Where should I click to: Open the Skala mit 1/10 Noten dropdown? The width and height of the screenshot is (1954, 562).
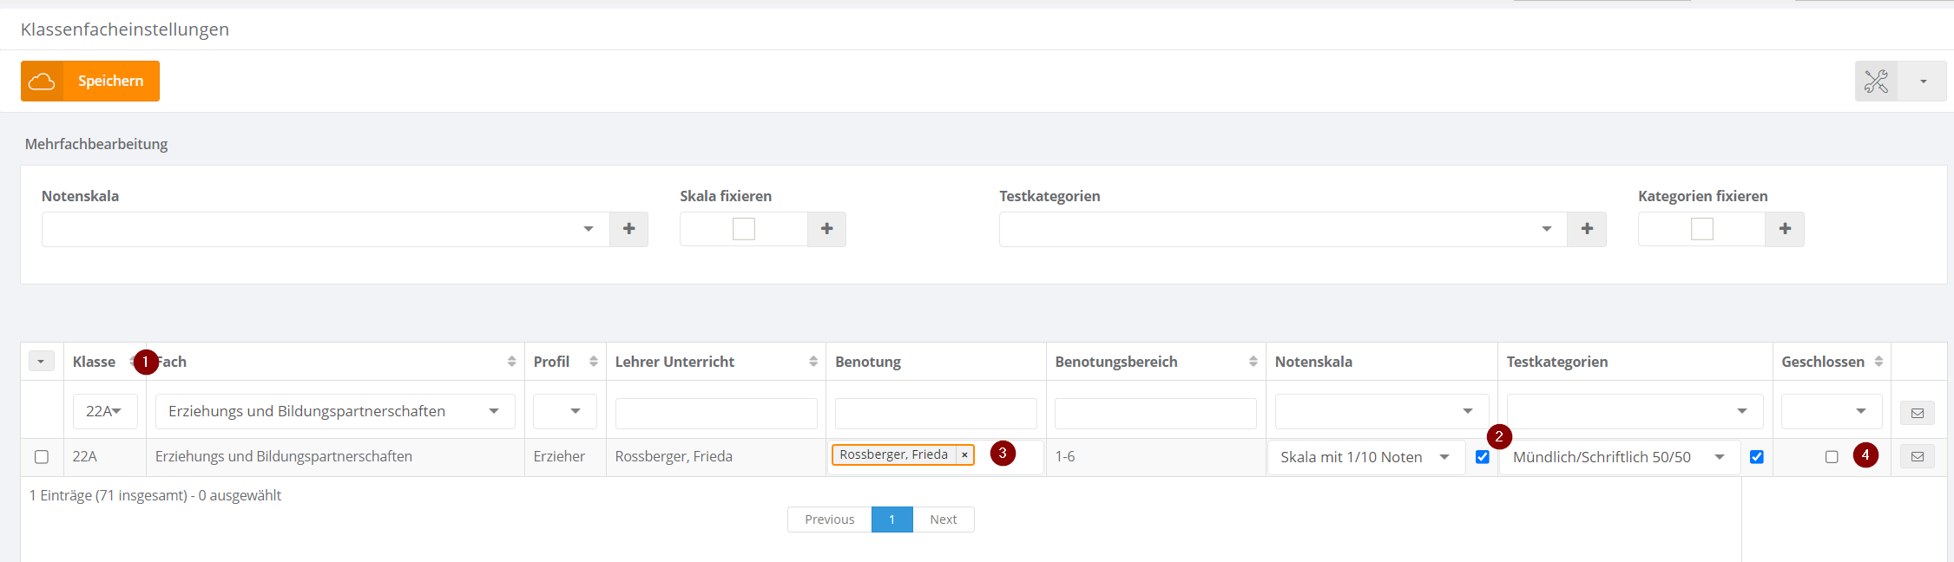[1366, 457]
